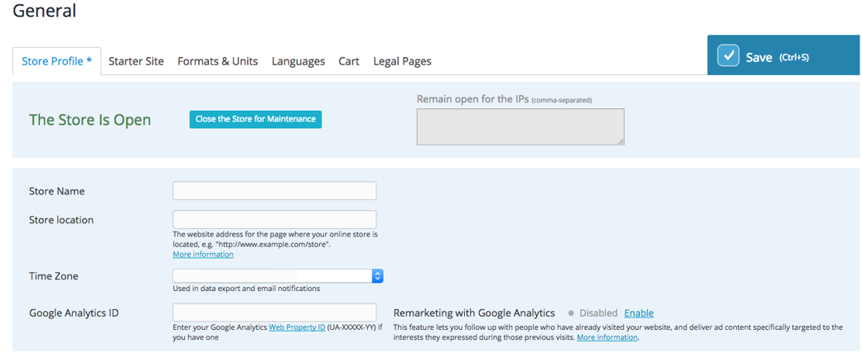Open the Cart tab
This screenshot has height=353, width=862.
click(349, 61)
